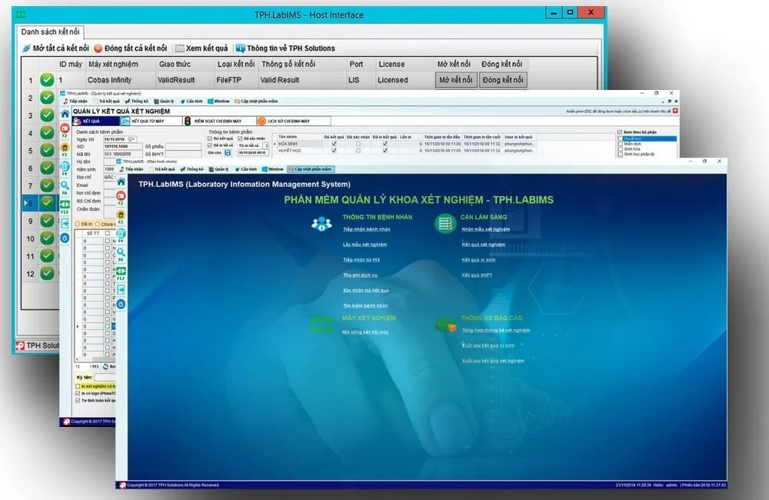Toggle Xem theo bộ phận checkbox

(x=620, y=132)
